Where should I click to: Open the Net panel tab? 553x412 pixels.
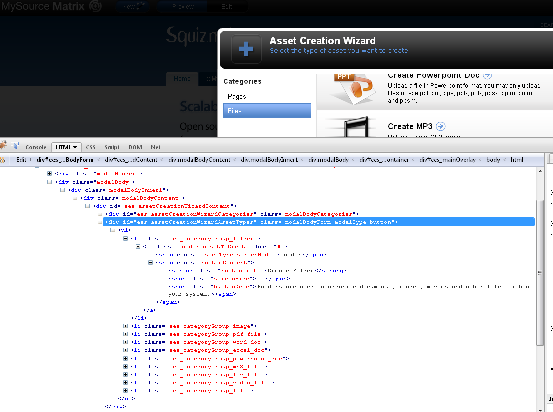(156, 147)
